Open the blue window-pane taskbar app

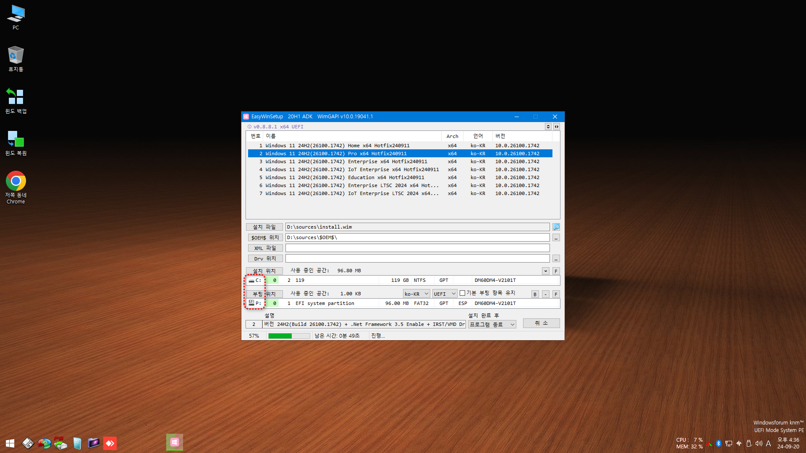[77, 443]
